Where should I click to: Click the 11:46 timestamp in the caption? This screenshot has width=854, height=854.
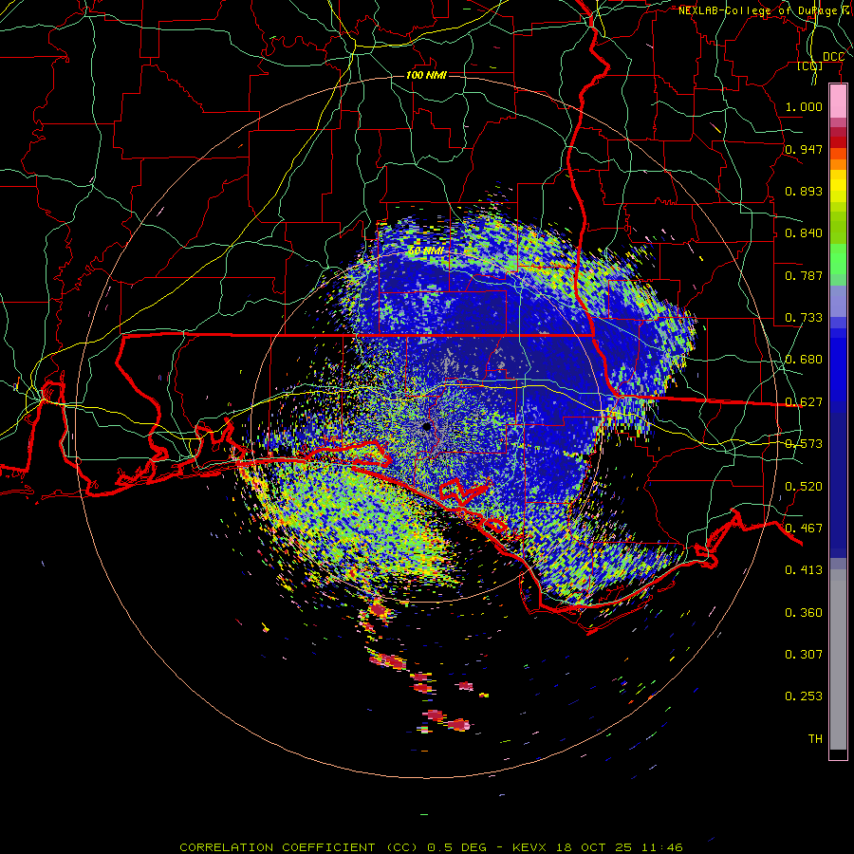pos(661,847)
